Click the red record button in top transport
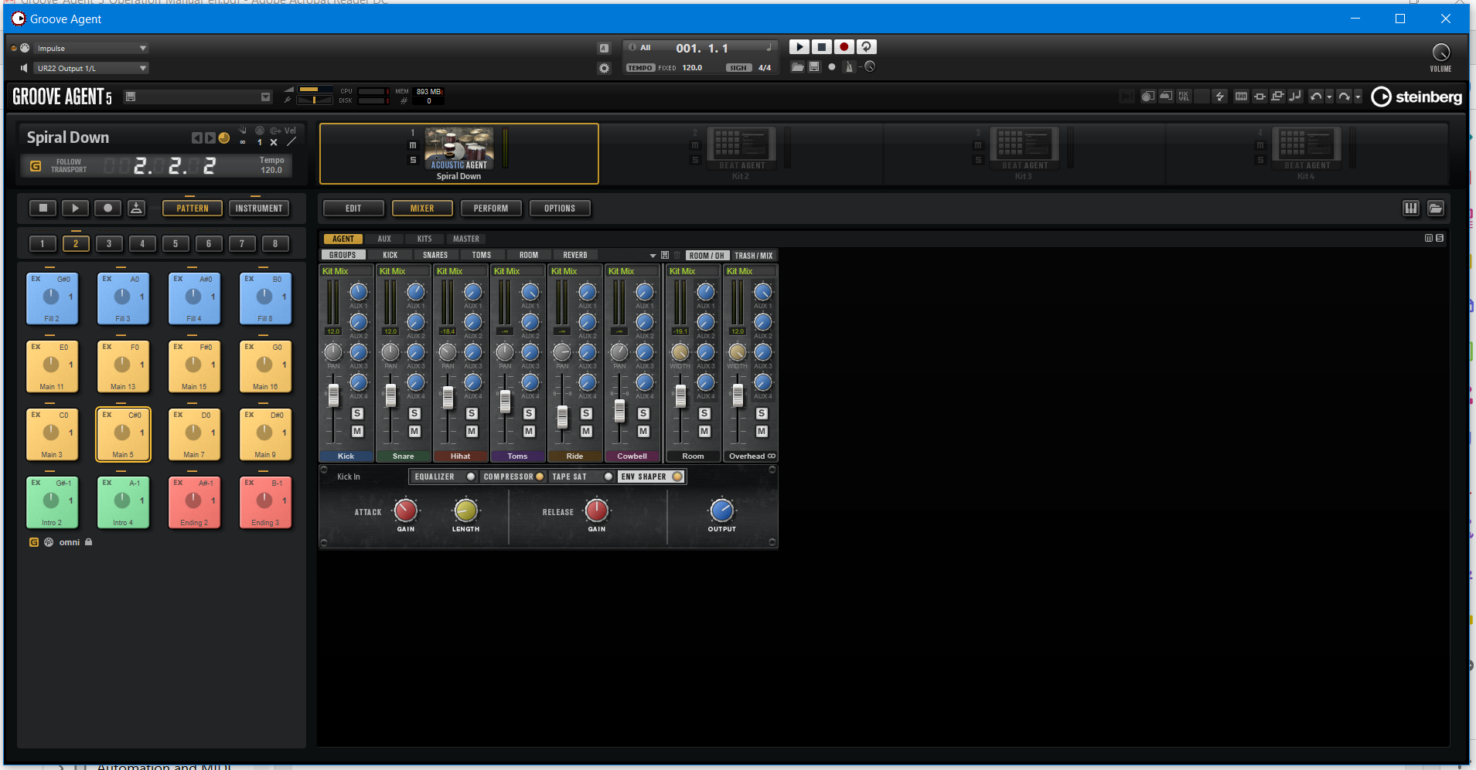Screen dimensions: 1476x770 (x=844, y=47)
